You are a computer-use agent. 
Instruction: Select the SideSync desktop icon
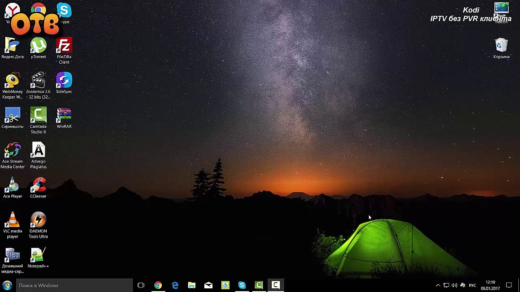pyautogui.click(x=64, y=83)
